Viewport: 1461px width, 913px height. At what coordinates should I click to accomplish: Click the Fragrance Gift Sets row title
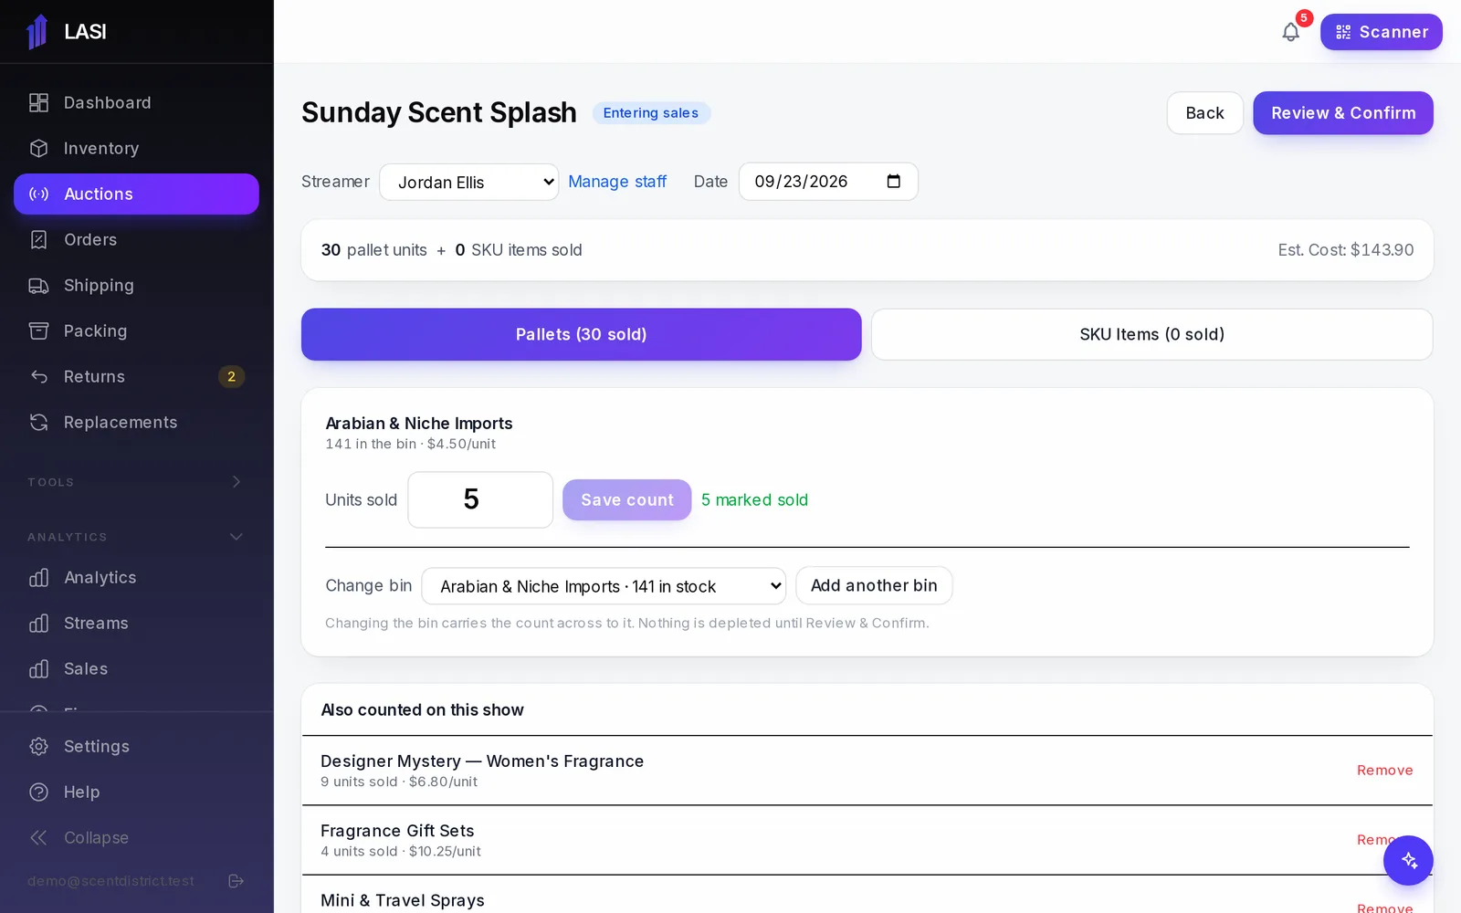(397, 831)
